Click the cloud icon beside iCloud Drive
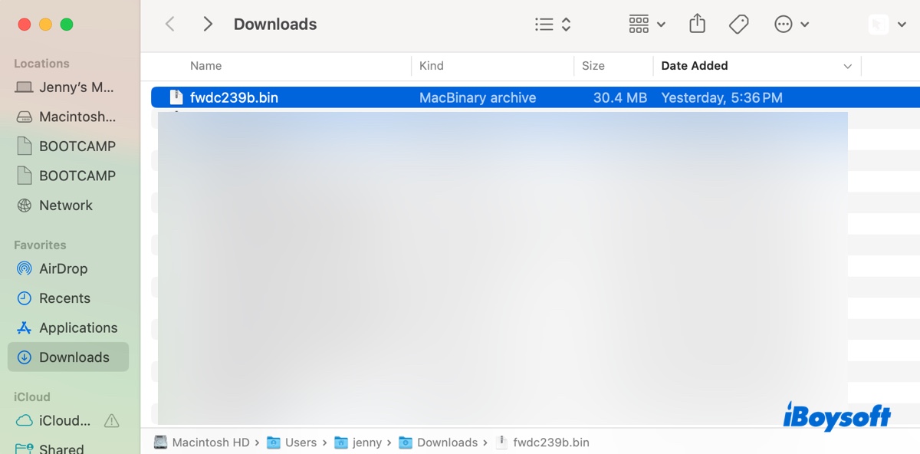This screenshot has height=454, width=920. tap(25, 420)
